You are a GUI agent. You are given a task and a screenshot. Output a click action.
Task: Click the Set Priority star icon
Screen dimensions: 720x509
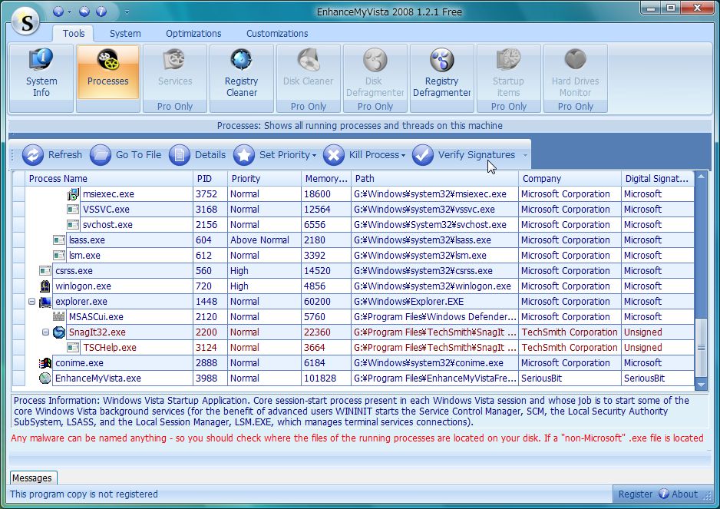click(x=244, y=155)
